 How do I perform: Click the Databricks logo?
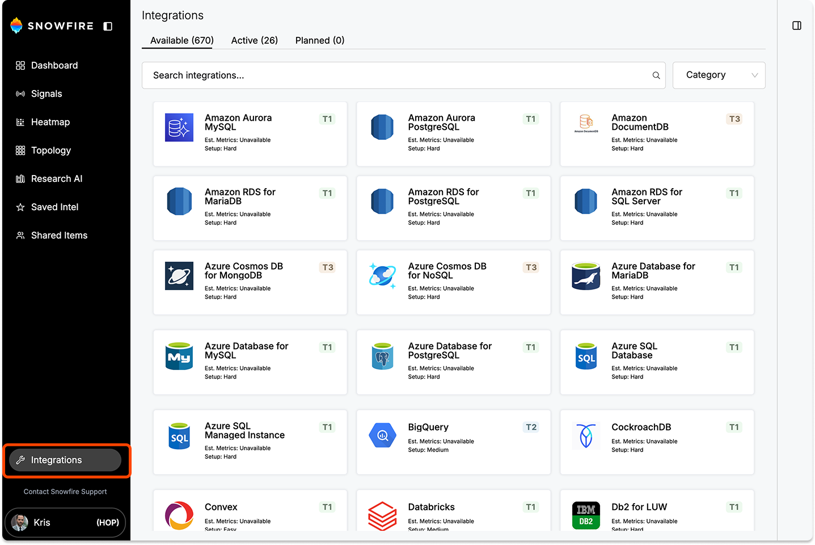click(x=382, y=516)
